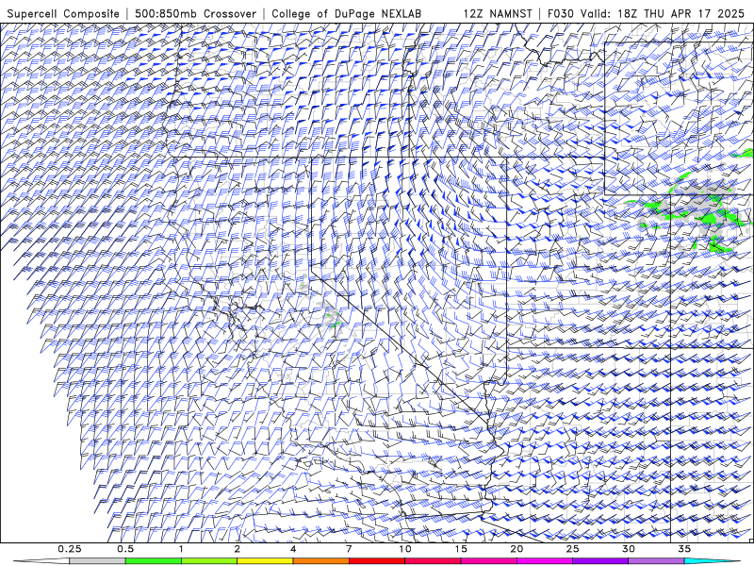Click the yellow-green color bar segment between 1 and 2
754x566 pixels.
[209, 561]
